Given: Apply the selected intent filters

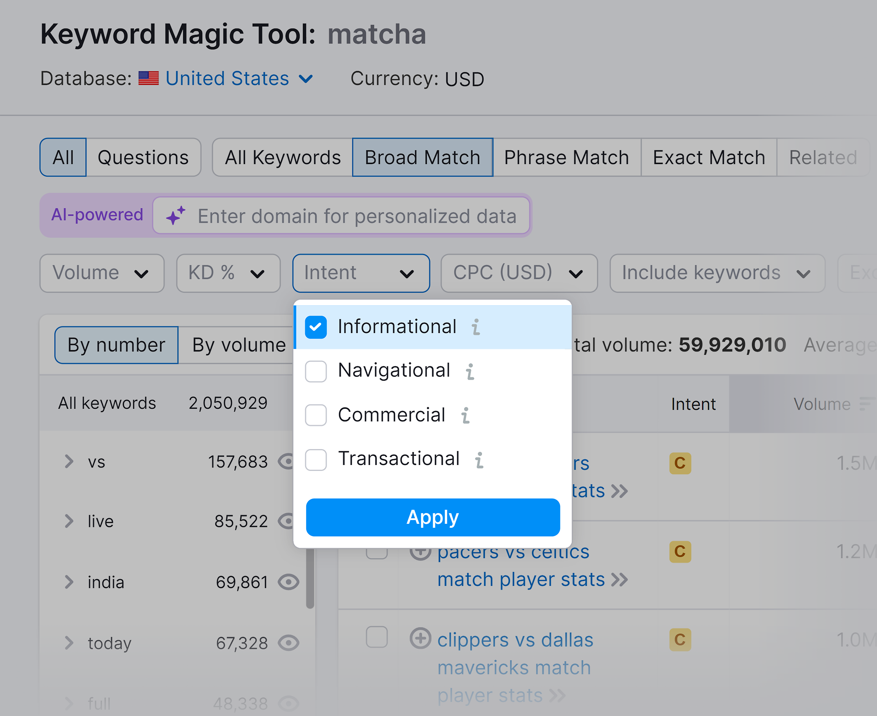Looking at the screenshot, I should tap(432, 517).
